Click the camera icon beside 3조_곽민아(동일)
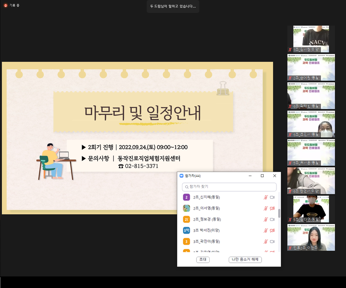 [x=272, y=241]
